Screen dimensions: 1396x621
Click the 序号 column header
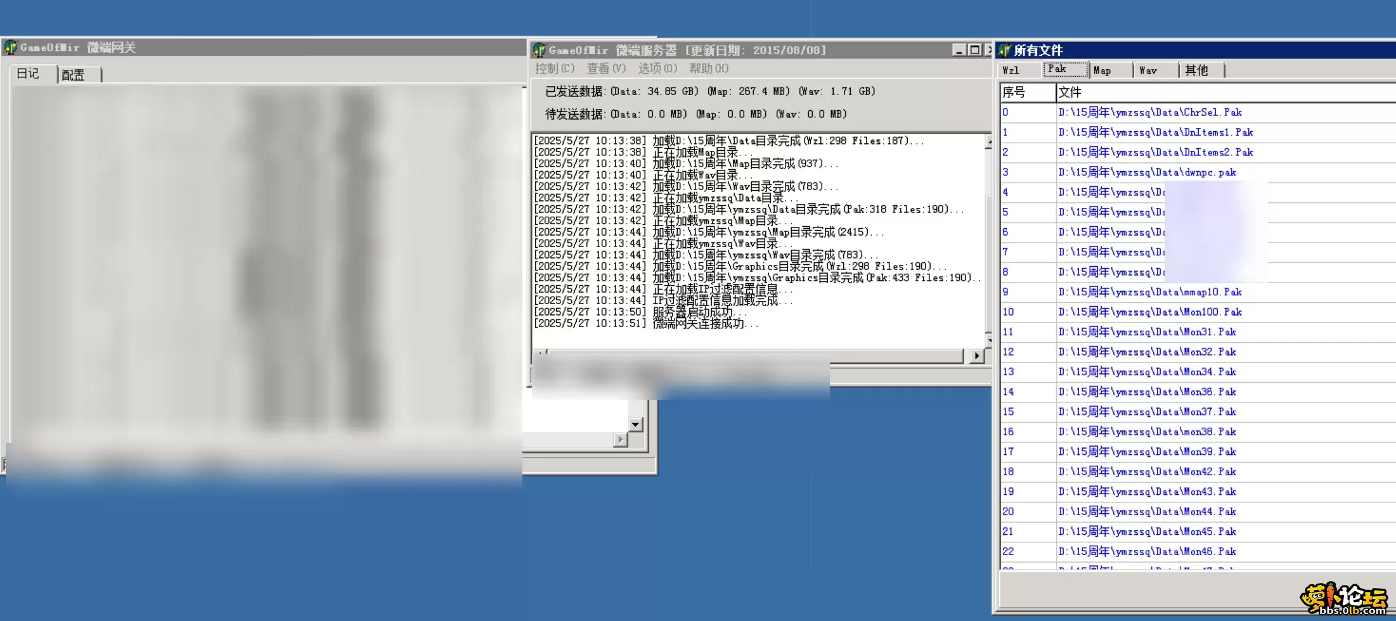pyautogui.click(x=1028, y=93)
